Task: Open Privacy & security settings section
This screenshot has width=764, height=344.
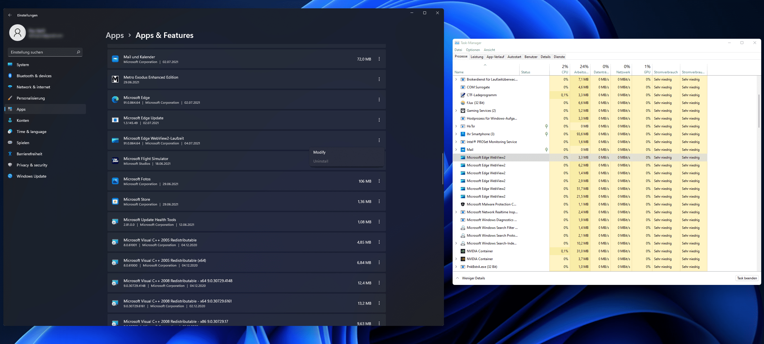Action: point(45,165)
